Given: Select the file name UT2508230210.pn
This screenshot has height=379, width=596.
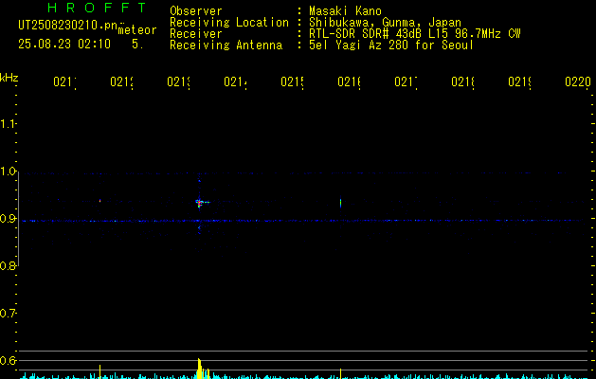Looking at the screenshot, I should click(68, 26).
